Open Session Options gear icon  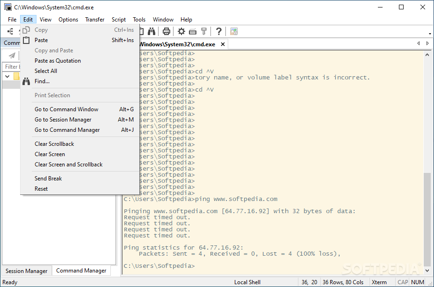point(181,31)
